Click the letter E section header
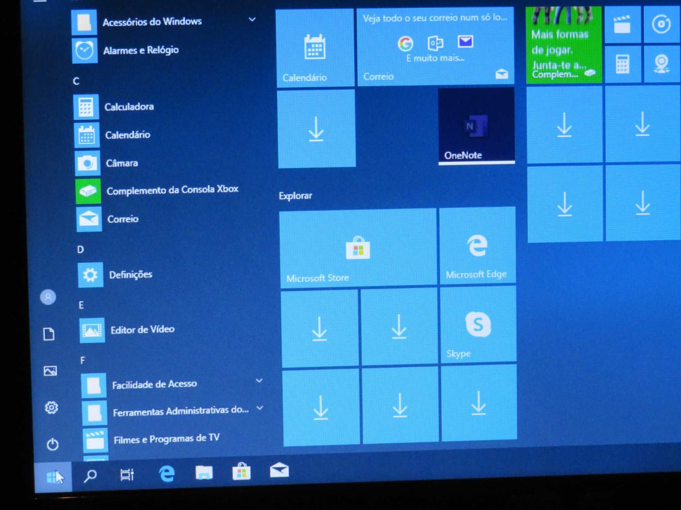681x510 pixels. pos(81,305)
